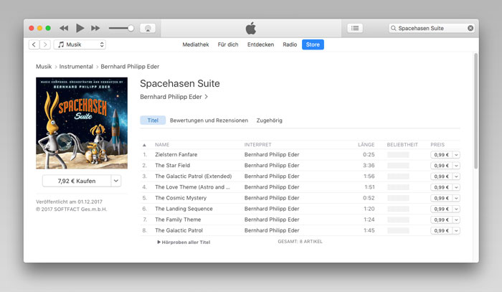Click the rewind previous track icon

[x=64, y=28]
